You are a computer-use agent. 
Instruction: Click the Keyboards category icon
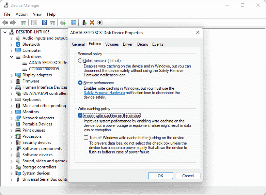[18, 100]
